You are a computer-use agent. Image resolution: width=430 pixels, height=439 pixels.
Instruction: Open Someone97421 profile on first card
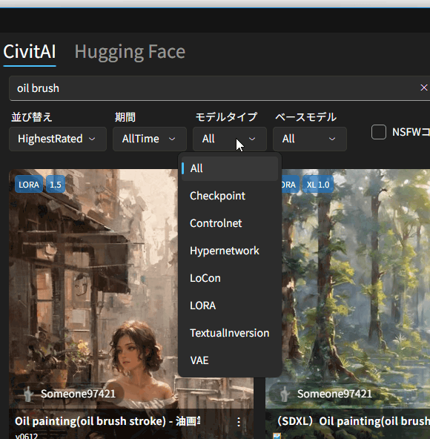(x=78, y=394)
